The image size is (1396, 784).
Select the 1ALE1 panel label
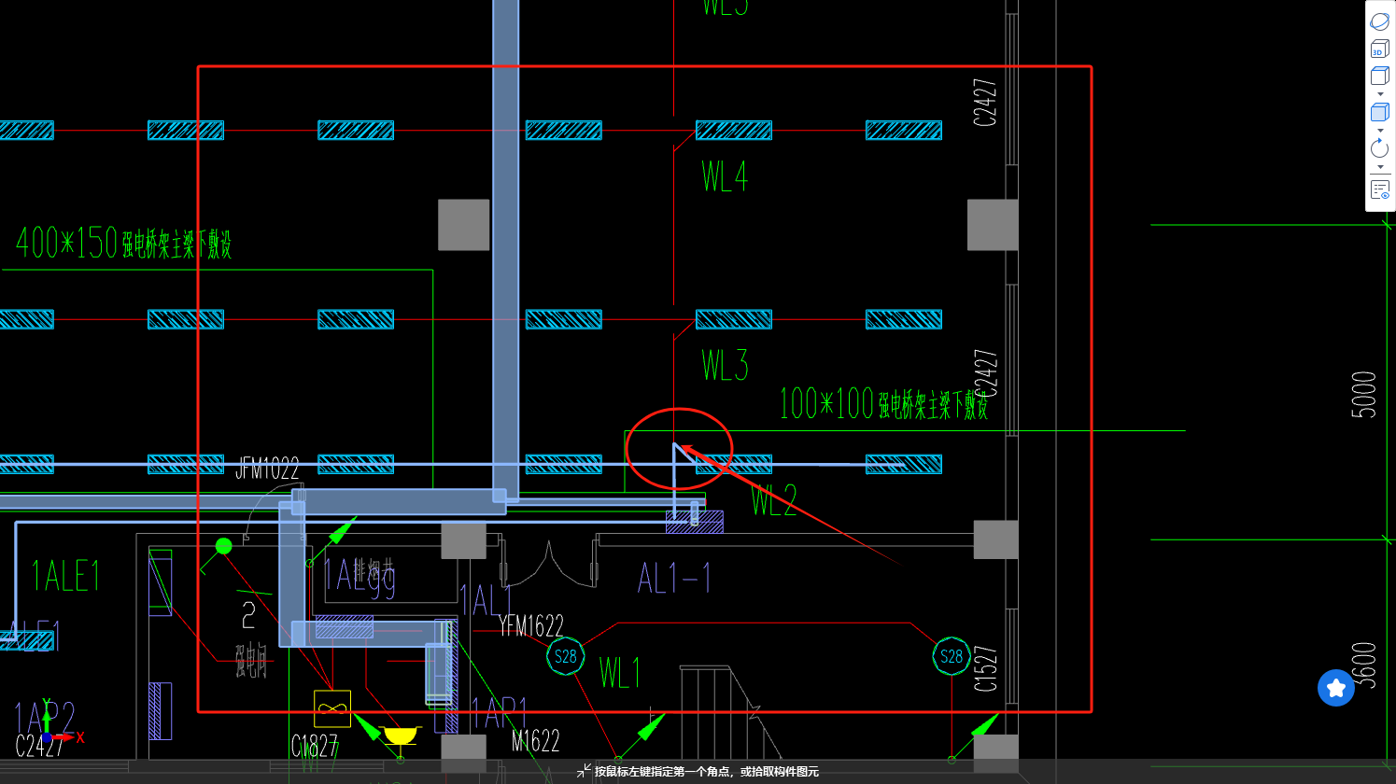click(65, 575)
